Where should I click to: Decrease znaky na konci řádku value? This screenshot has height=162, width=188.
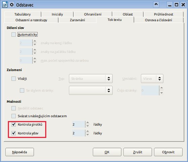point(35,44)
